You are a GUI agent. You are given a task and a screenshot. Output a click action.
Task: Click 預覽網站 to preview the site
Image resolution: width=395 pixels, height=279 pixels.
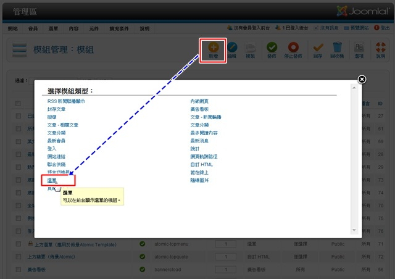(356, 28)
